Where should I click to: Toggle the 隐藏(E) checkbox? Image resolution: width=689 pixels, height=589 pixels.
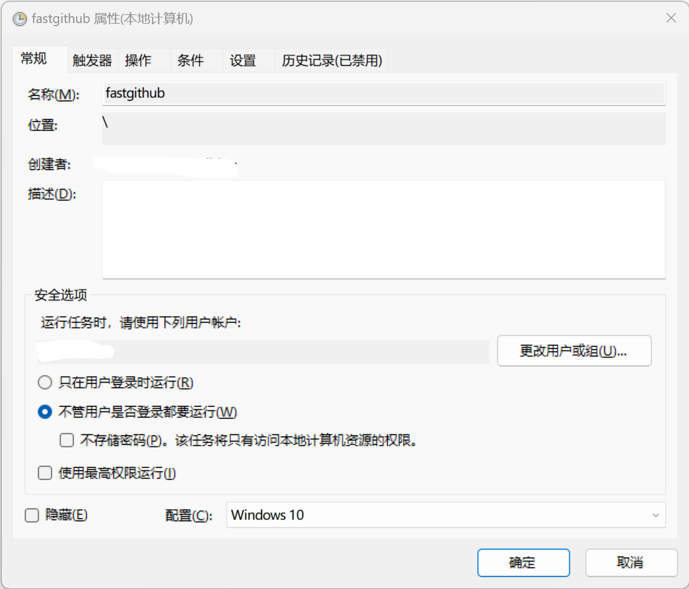[32, 515]
